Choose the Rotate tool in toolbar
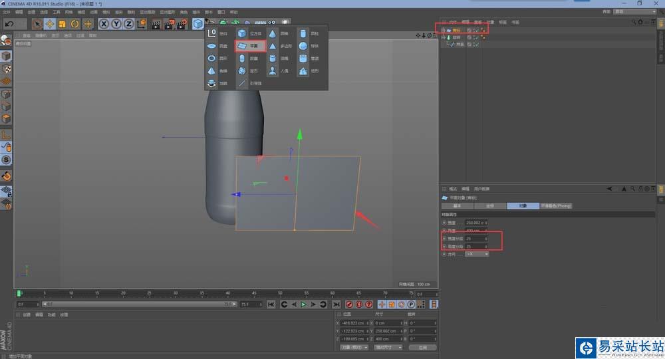The image size is (665, 359). (75, 24)
